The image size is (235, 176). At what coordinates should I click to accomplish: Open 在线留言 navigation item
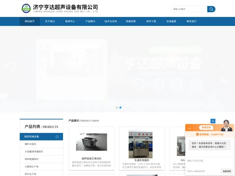click(x=171, y=22)
